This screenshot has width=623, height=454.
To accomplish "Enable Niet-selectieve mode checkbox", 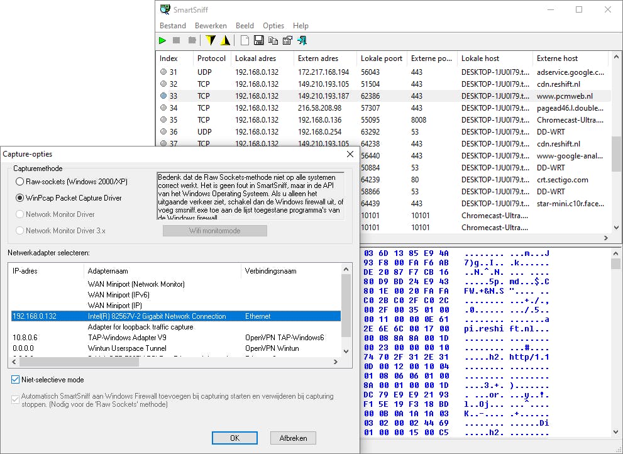I will [x=14, y=379].
